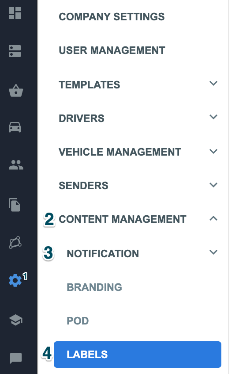Open the dashboard grid icon
The height and width of the screenshot is (374, 239).
click(x=15, y=13)
